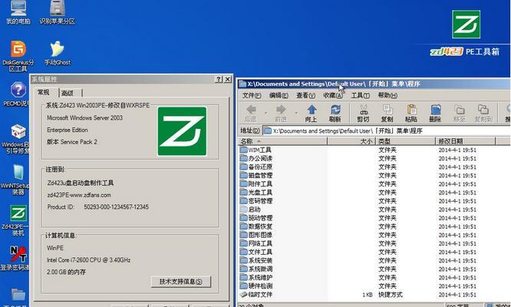Click the Copy To toolbar icon
This screenshot has width=511, height=307.
[483, 113]
